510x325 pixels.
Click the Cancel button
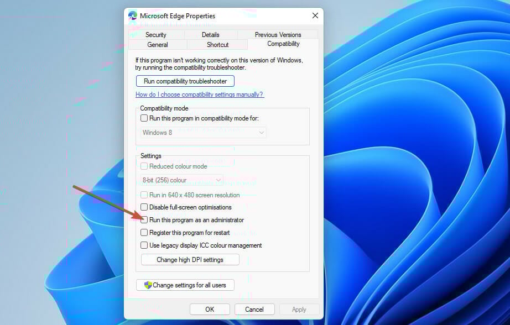click(x=254, y=310)
